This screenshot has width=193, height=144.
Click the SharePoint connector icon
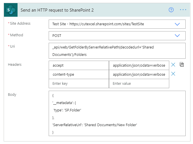click(x=11, y=10)
